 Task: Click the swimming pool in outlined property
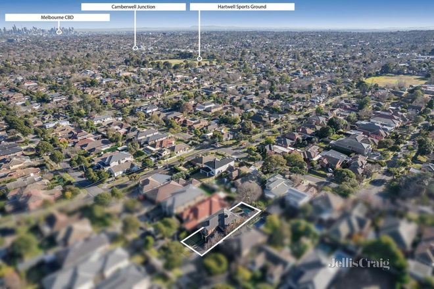coord(245,212)
